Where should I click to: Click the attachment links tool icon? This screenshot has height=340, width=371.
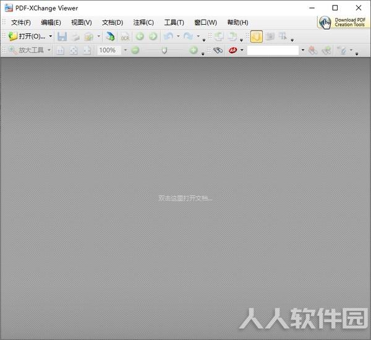coord(343,50)
